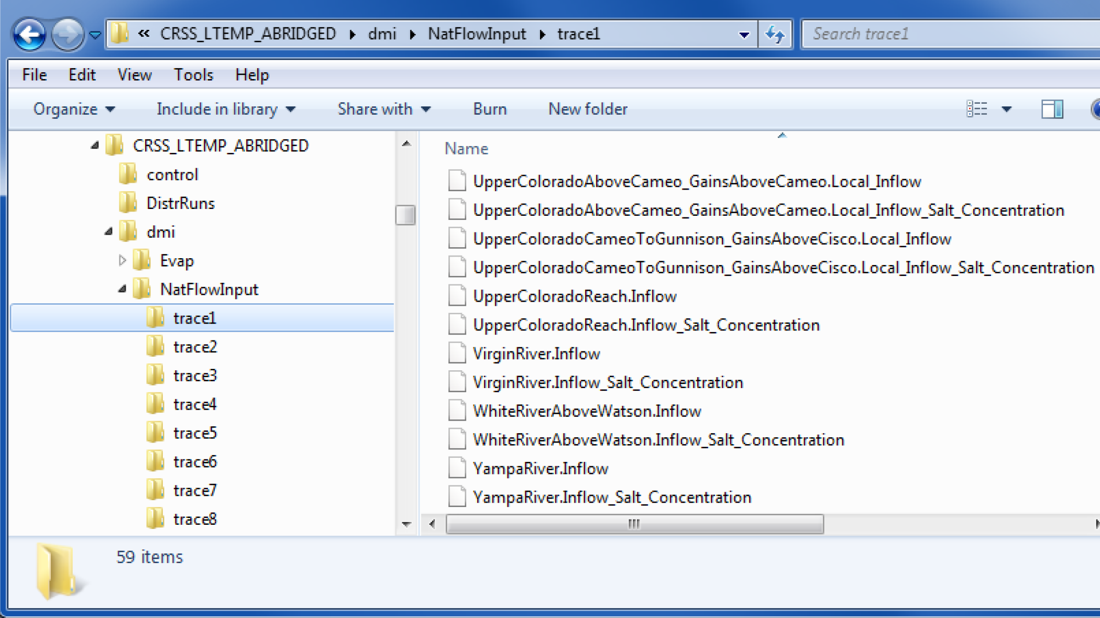Collapse the dmi folder node

(108, 231)
